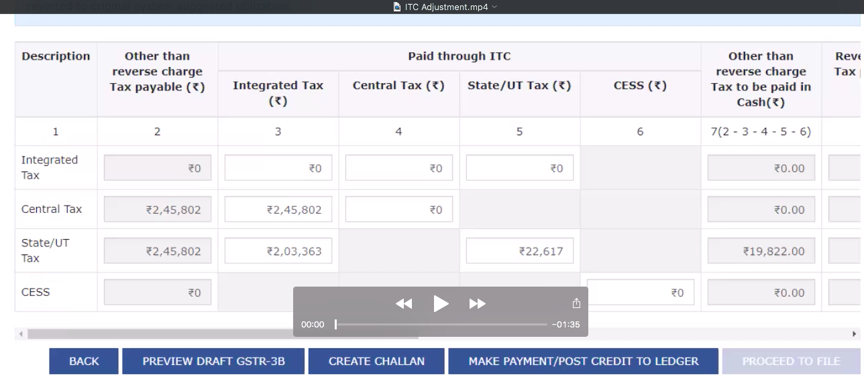Click CESS row cash ₹0.00 field
Image resolution: width=864 pixels, height=377 pixels.
761,293
